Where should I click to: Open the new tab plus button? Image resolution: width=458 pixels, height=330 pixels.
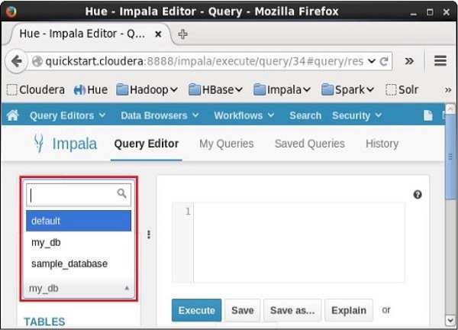(x=183, y=34)
